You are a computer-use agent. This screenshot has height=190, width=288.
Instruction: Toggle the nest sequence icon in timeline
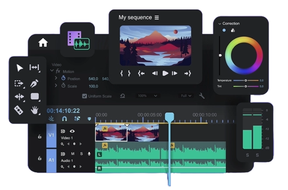(x=51, y=118)
